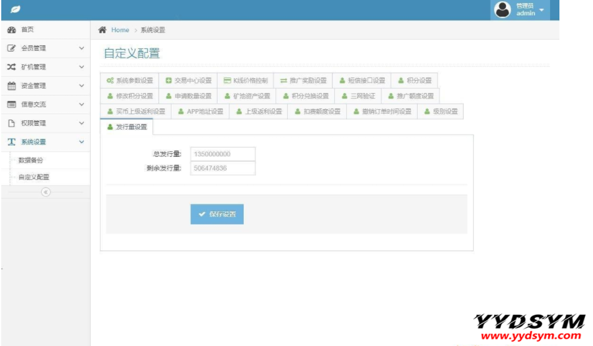
Task: Go to the 买币上级返利设置 tab
Action: pyautogui.click(x=136, y=112)
